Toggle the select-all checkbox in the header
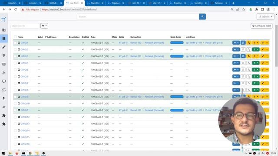This screenshot has height=156, width=278. click(15, 37)
